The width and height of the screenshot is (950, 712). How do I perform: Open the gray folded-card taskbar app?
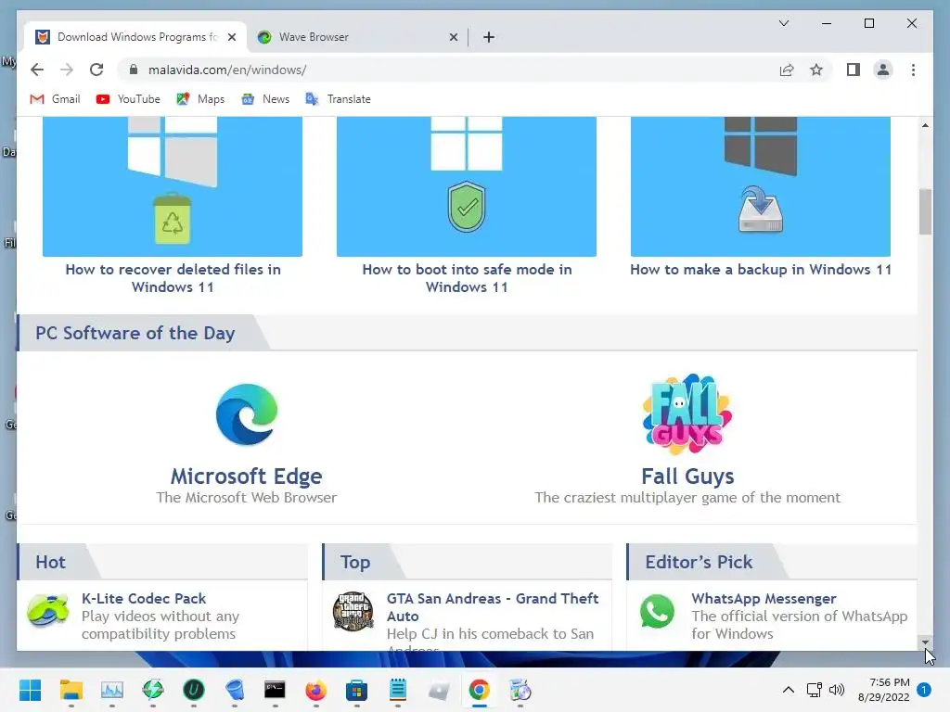pyautogui.click(x=439, y=690)
